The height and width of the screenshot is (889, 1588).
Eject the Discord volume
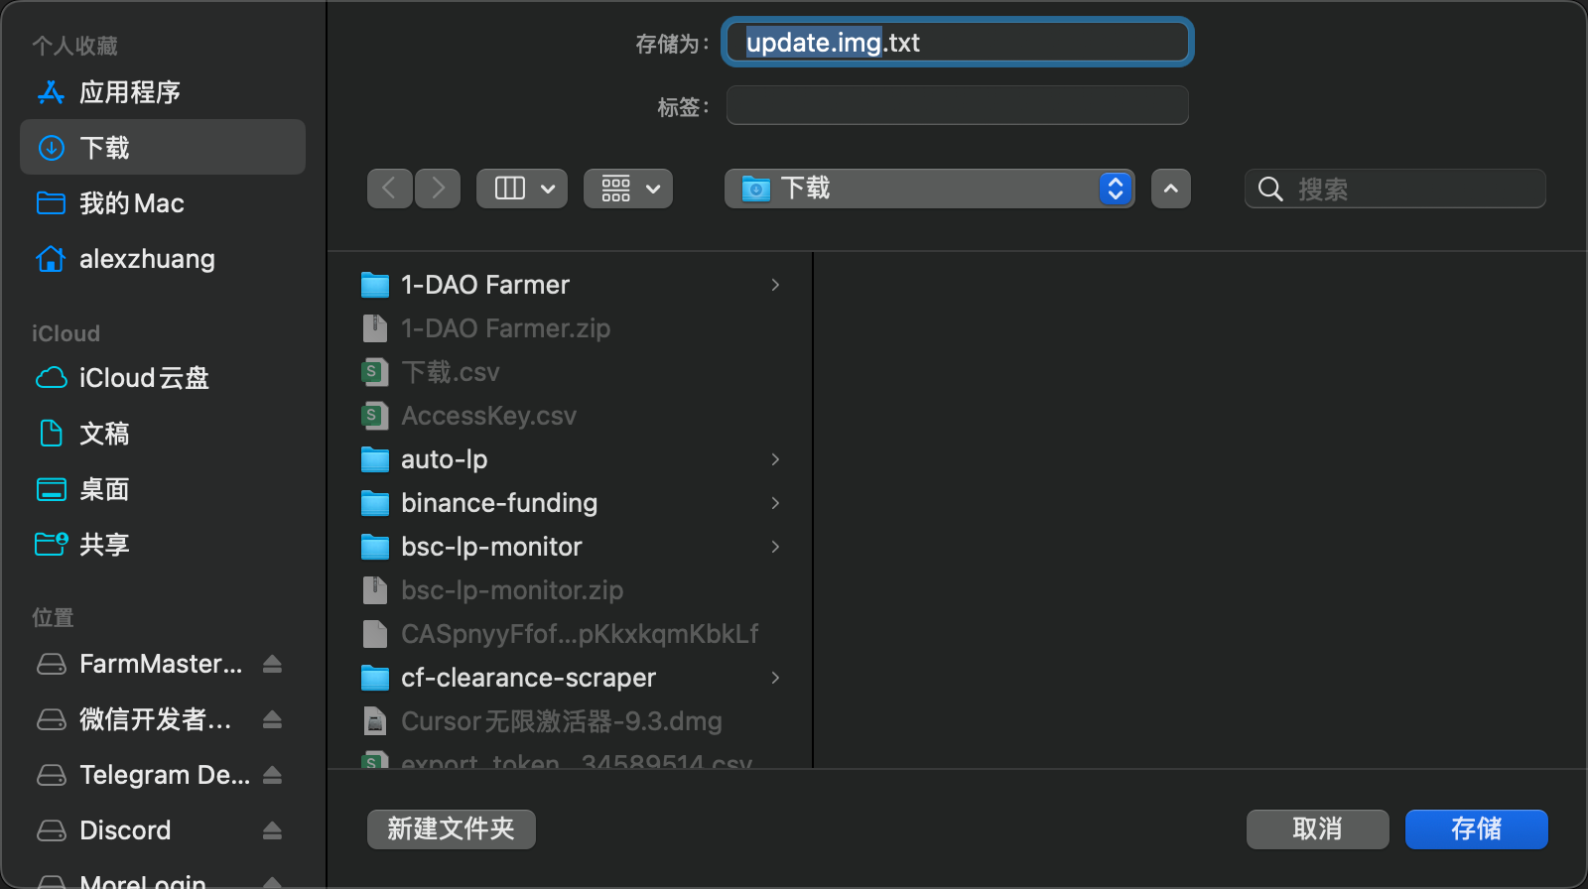click(272, 830)
